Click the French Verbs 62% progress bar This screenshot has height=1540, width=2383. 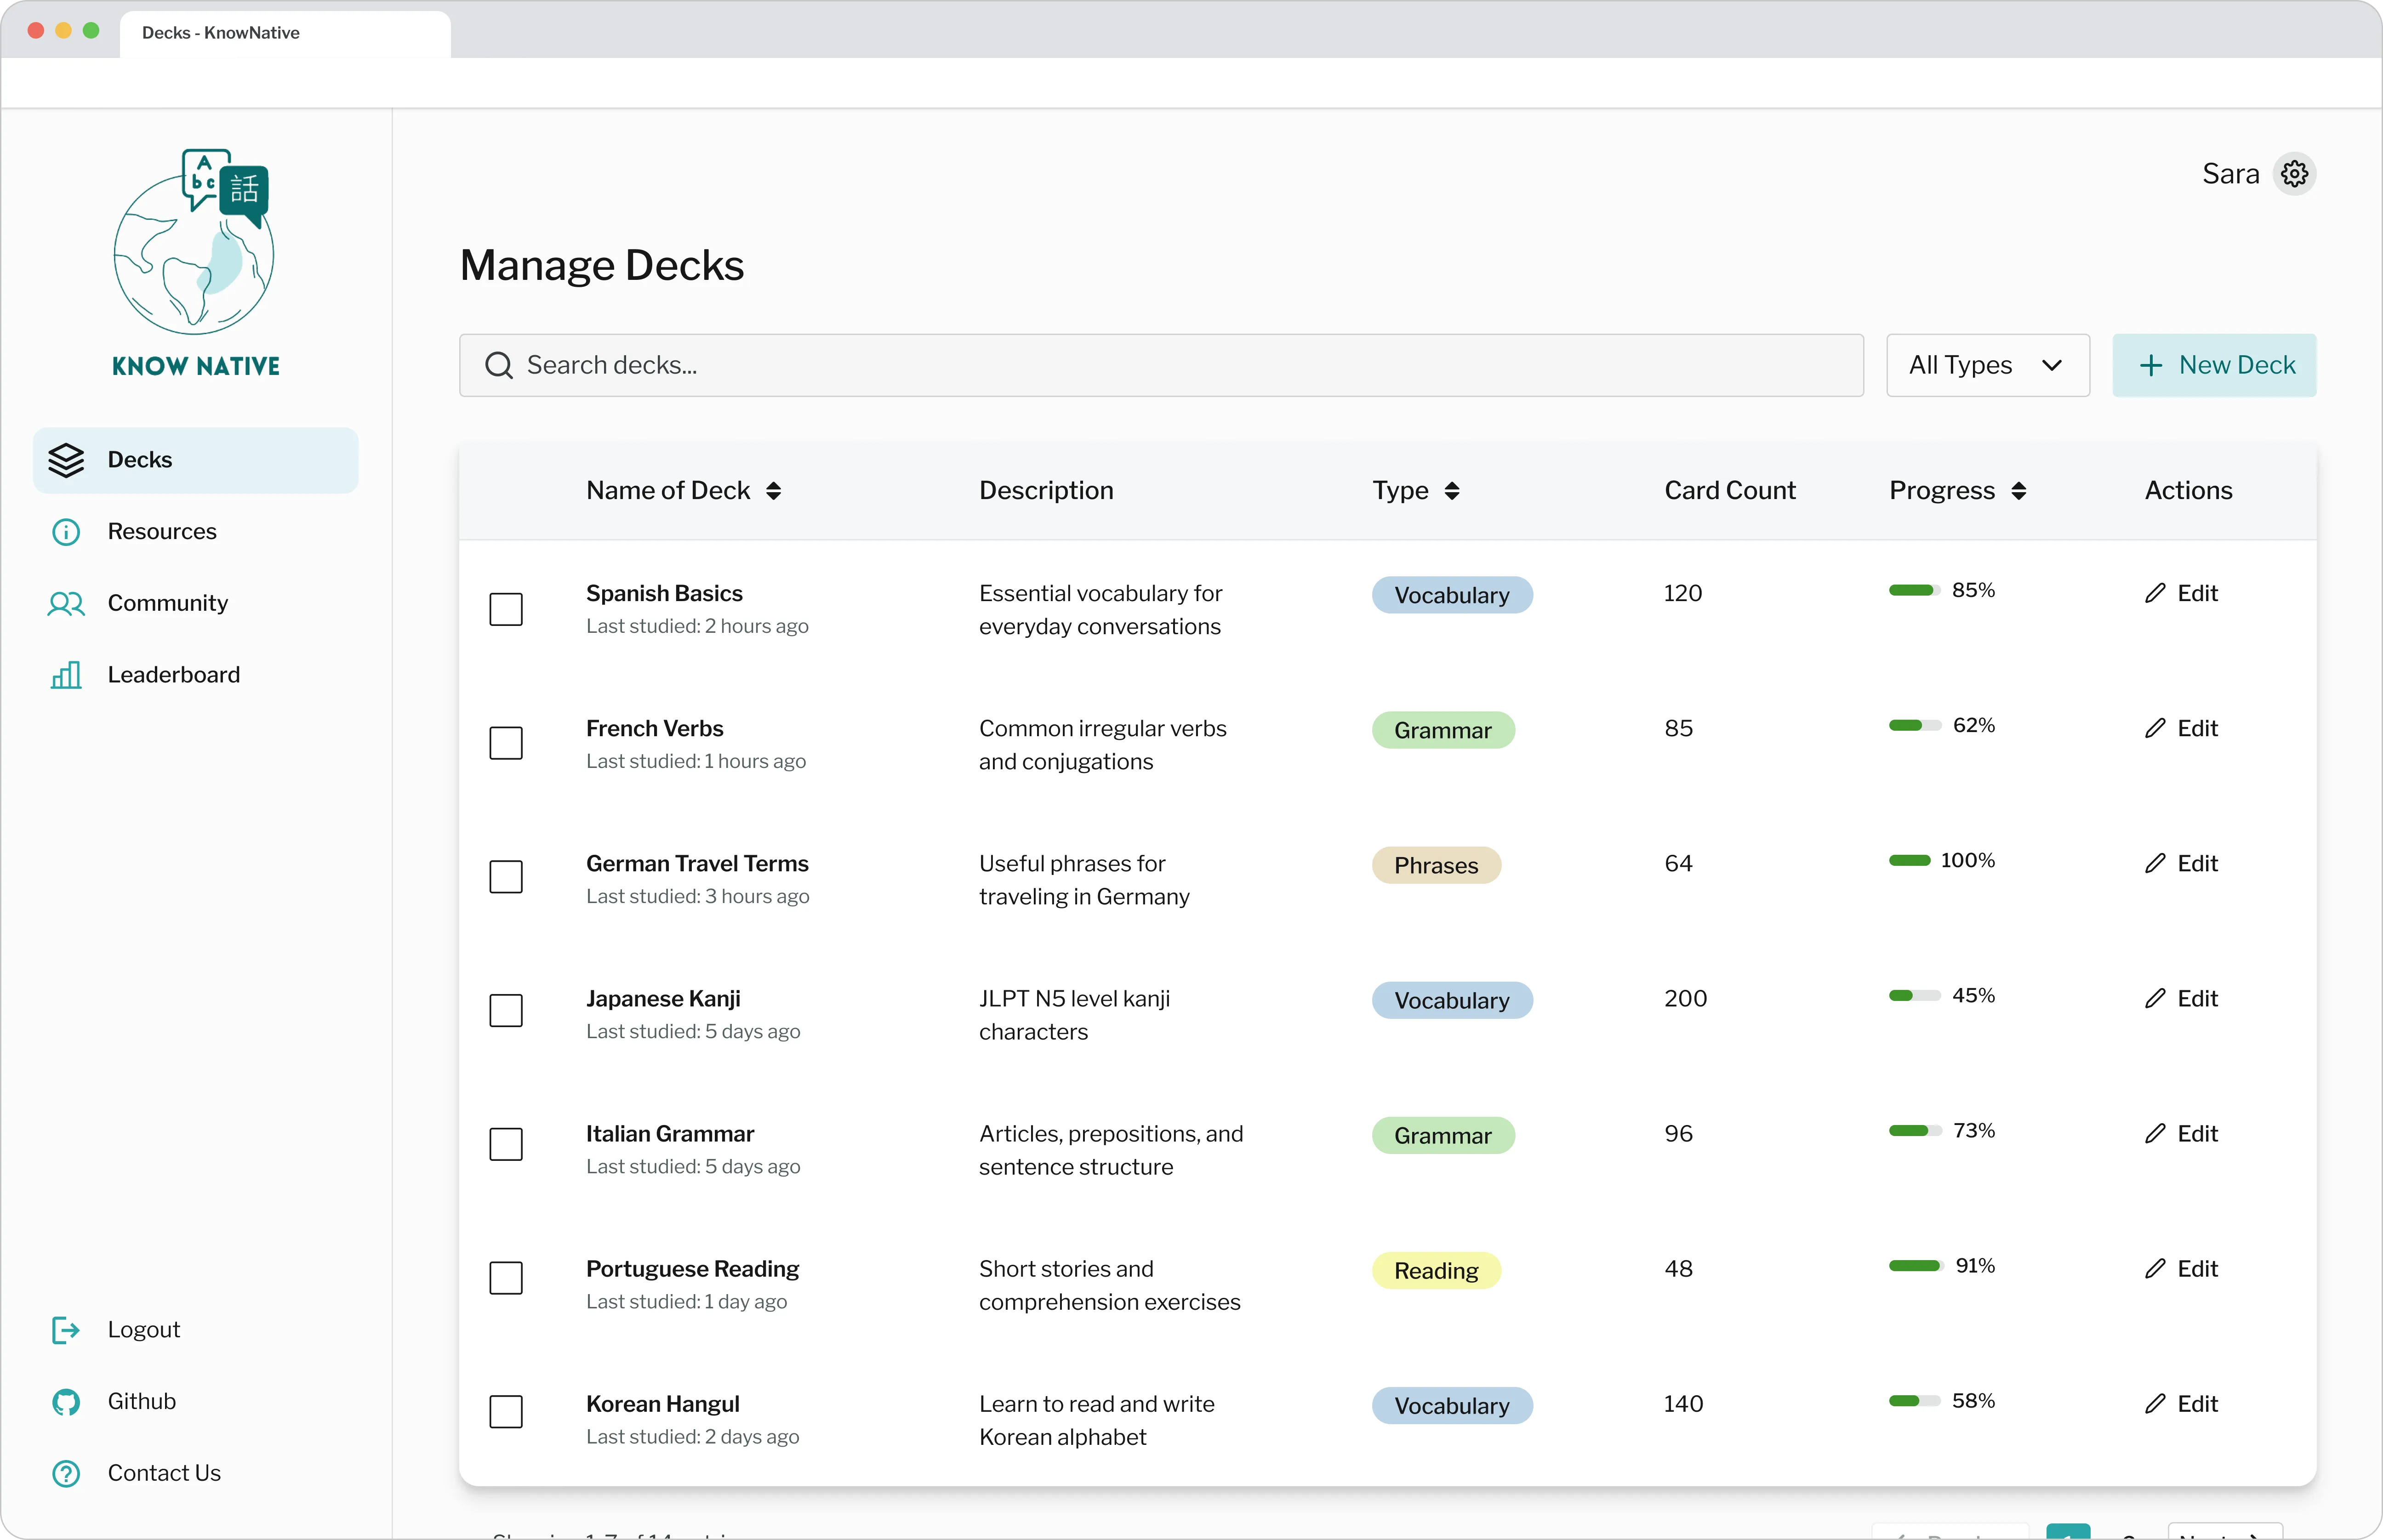click(x=1914, y=726)
